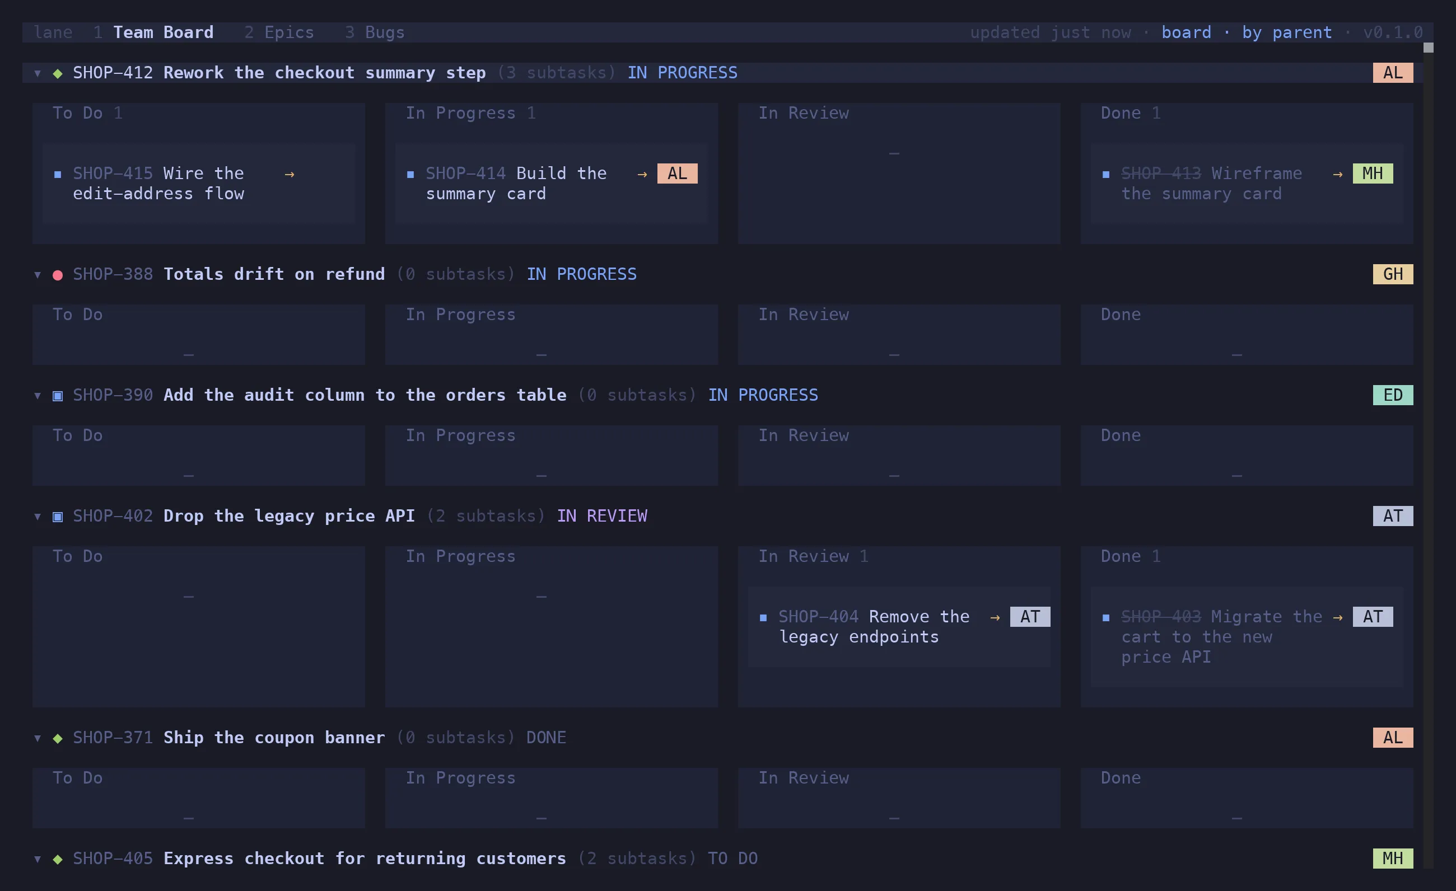Click the AL assignee badge on SHOP-371 row
Screen dimensions: 1456x891
pyautogui.click(x=1393, y=738)
